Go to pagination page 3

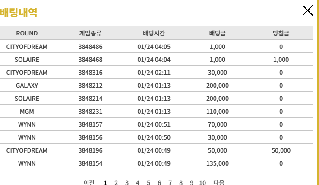tap(127, 182)
